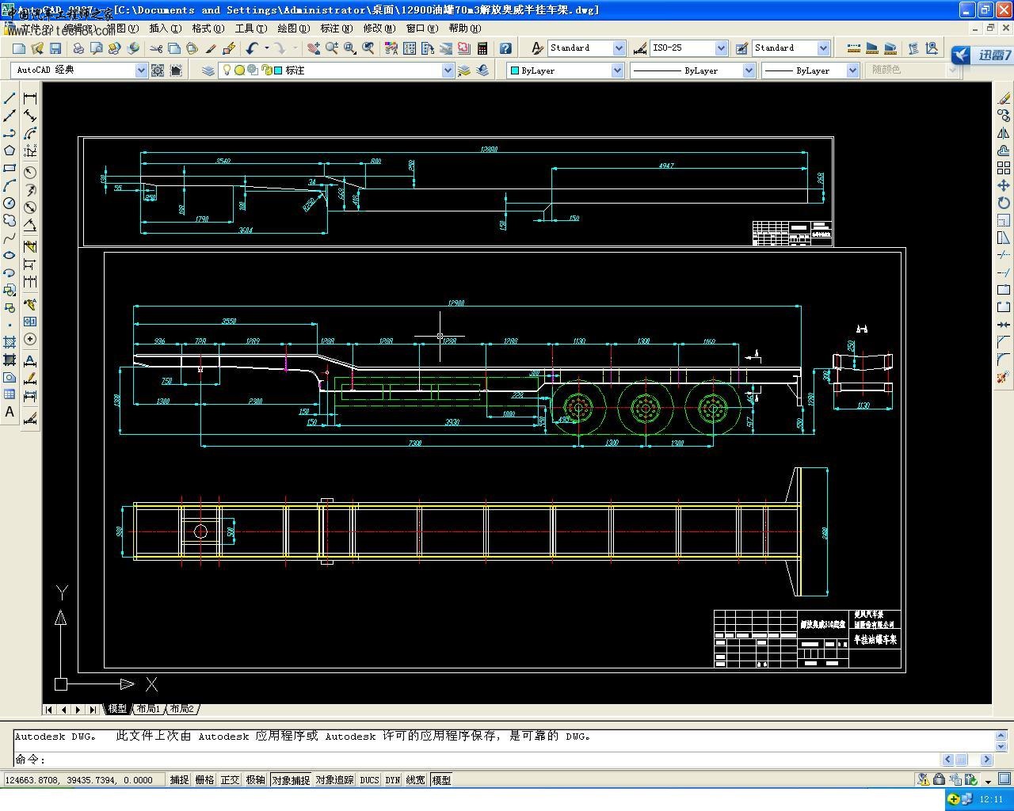This screenshot has height=811, width=1014.
Task: Toggle DUCS in status bar
Action: 370,780
